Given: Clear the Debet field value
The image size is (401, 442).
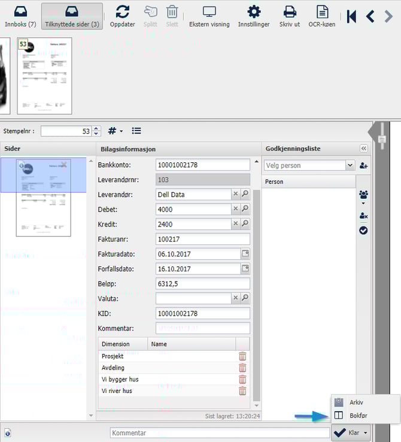Looking at the screenshot, I should (235, 209).
